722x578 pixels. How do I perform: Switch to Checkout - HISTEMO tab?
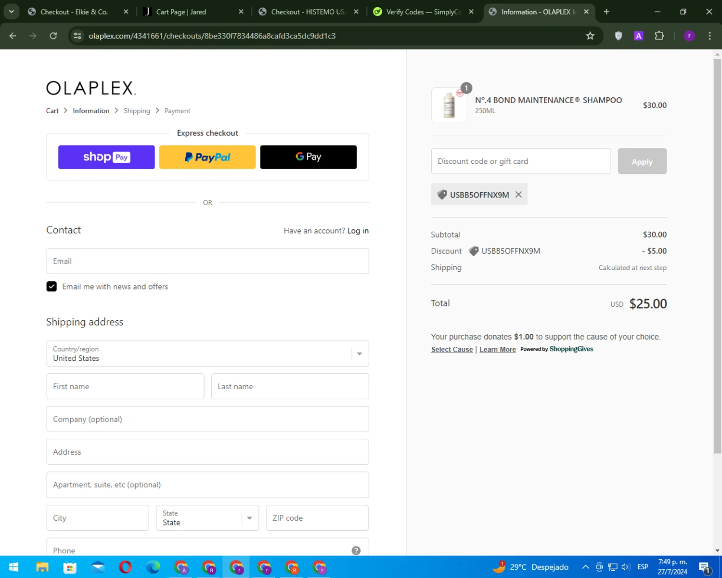(309, 12)
